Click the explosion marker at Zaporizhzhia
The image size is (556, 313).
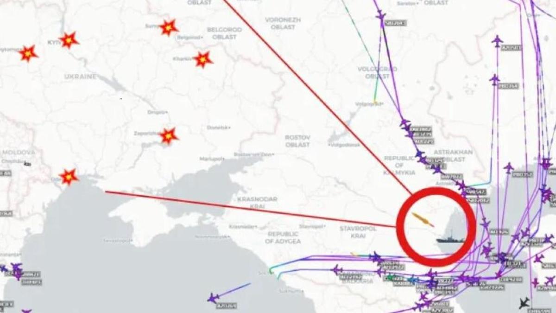click(169, 136)
